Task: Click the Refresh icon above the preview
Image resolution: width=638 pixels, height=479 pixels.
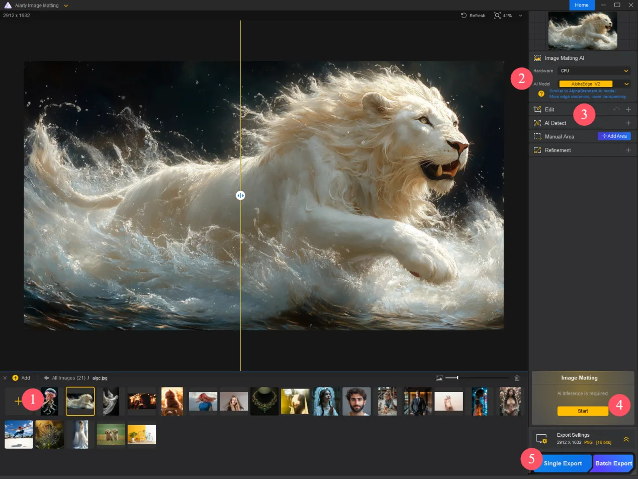Action: point(464,16)
